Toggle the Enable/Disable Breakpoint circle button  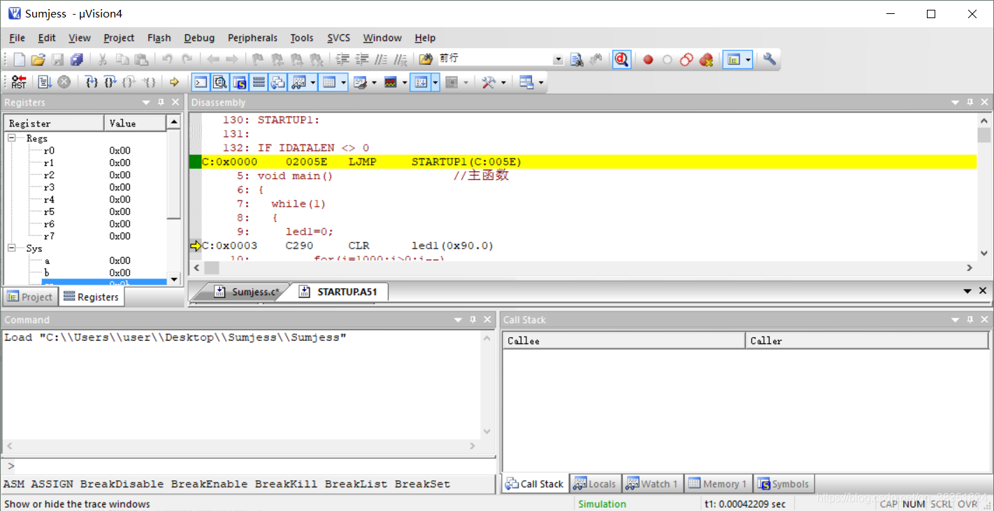(667, 60)
